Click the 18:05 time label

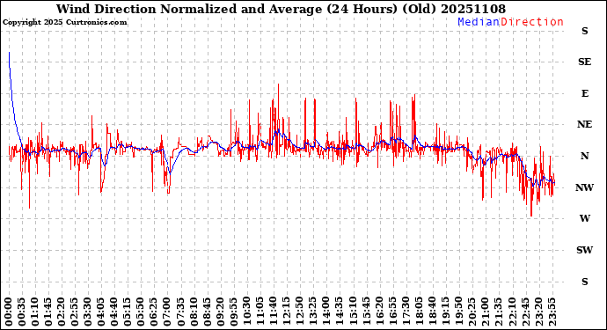pyautogui.click(x=420, y=312)
